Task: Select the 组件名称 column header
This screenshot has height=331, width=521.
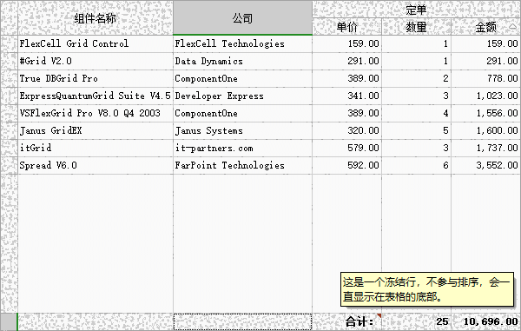Action: tap(96, 18)
